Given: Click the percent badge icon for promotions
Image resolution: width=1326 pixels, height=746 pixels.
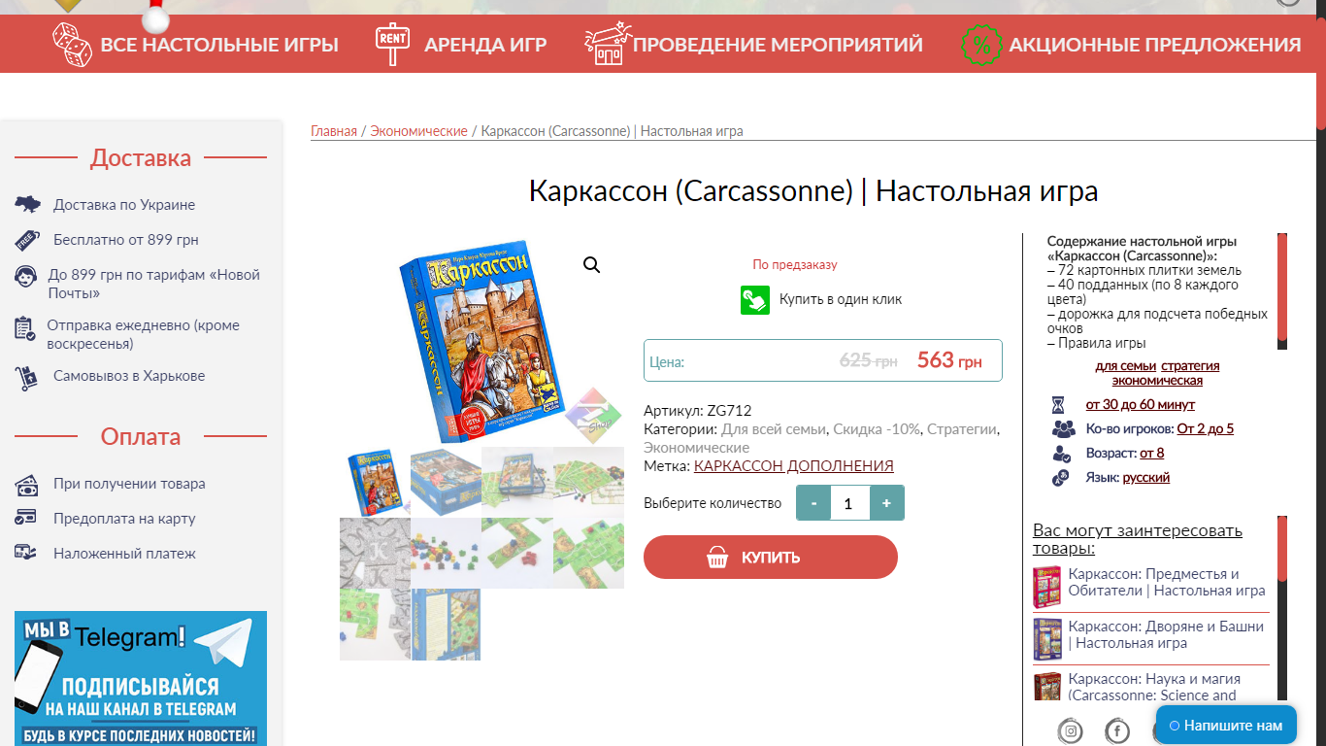Looking at the screenshot, I should pos(981,45).
